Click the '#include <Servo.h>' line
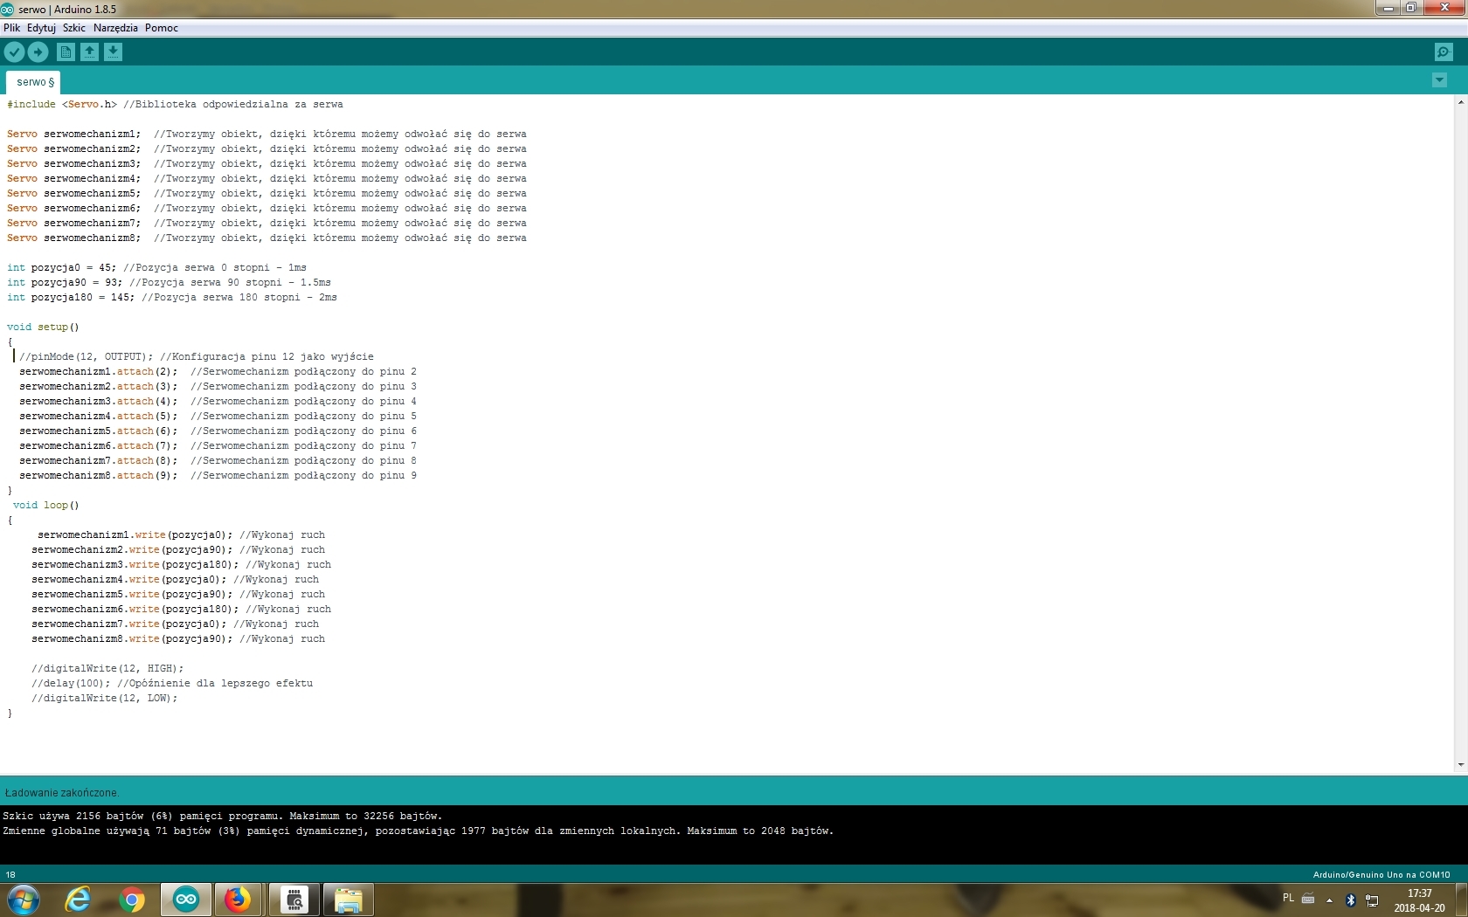This screenshot has width=1468, height=917. pyautogui.click(x=175, y=105)
